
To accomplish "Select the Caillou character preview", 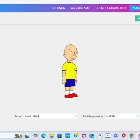I will pos(70,71).
